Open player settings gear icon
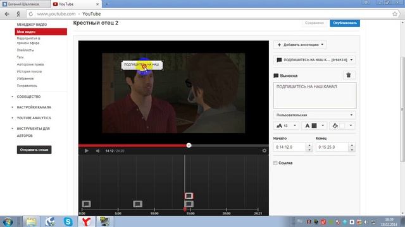This screenshot has width=405, height=227. point(264,151)
